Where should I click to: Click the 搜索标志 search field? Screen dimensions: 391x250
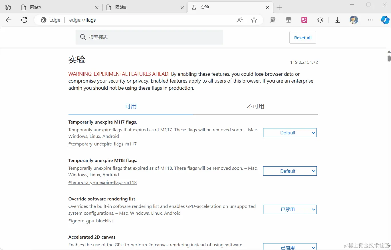(149, 37)
